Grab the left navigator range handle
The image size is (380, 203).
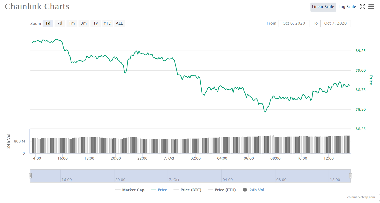pos(30,176)
